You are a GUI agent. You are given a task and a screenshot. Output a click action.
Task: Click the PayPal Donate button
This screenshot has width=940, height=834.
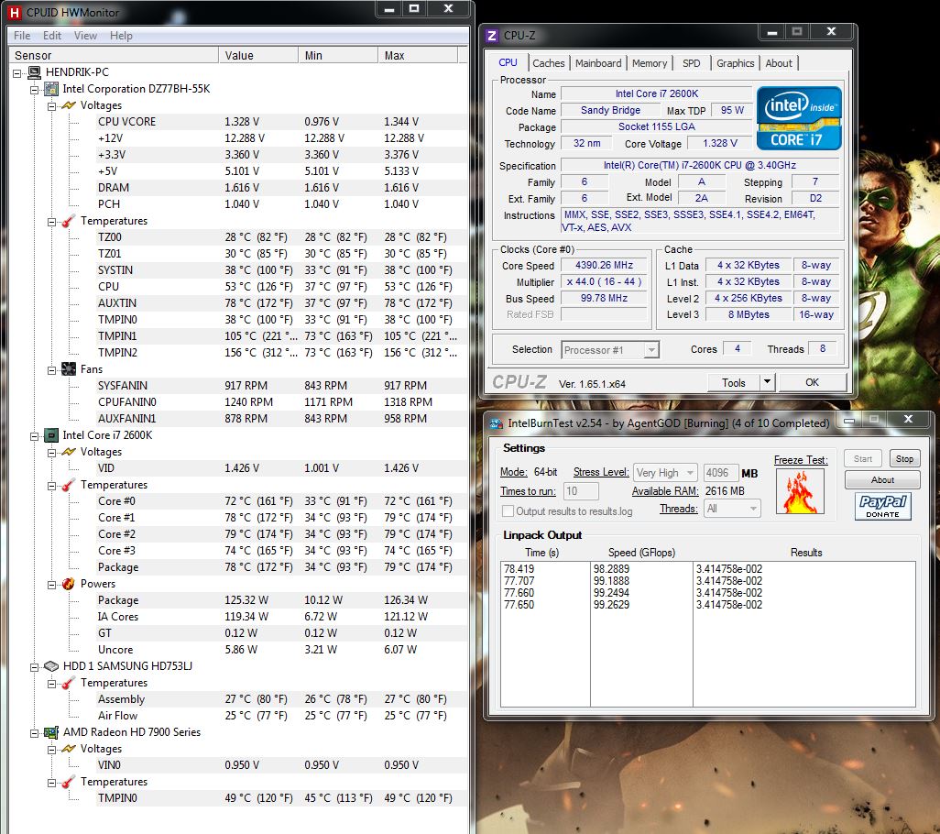(x=882, y=506)
